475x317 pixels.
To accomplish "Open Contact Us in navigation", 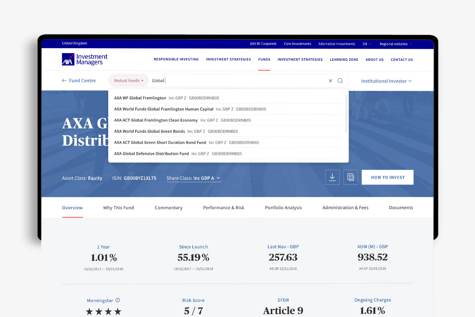I will tap(402, 60).
